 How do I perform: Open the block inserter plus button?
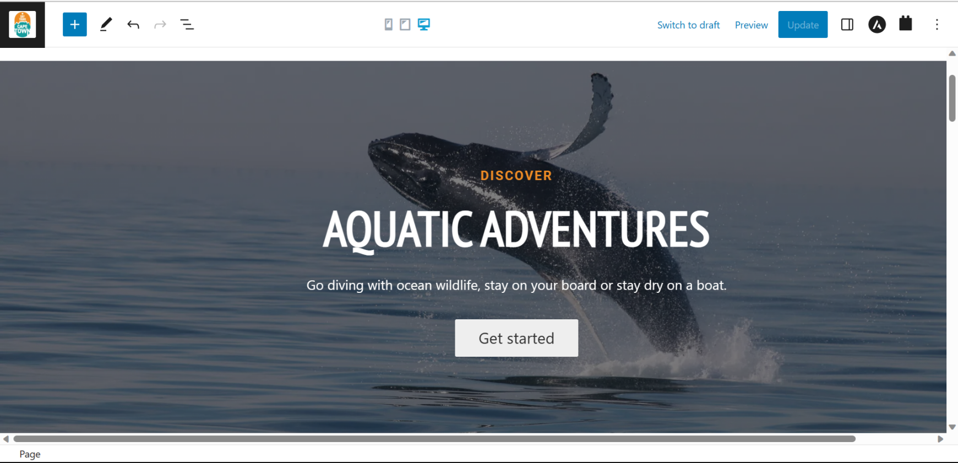(75, 25)
